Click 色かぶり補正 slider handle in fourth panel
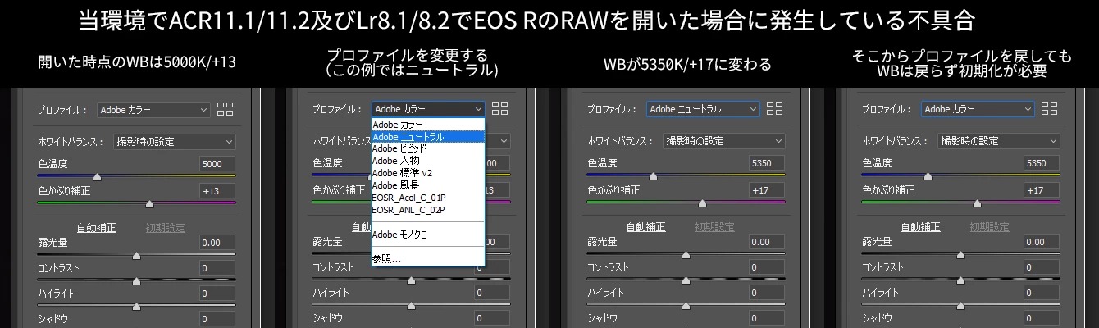 977,203
